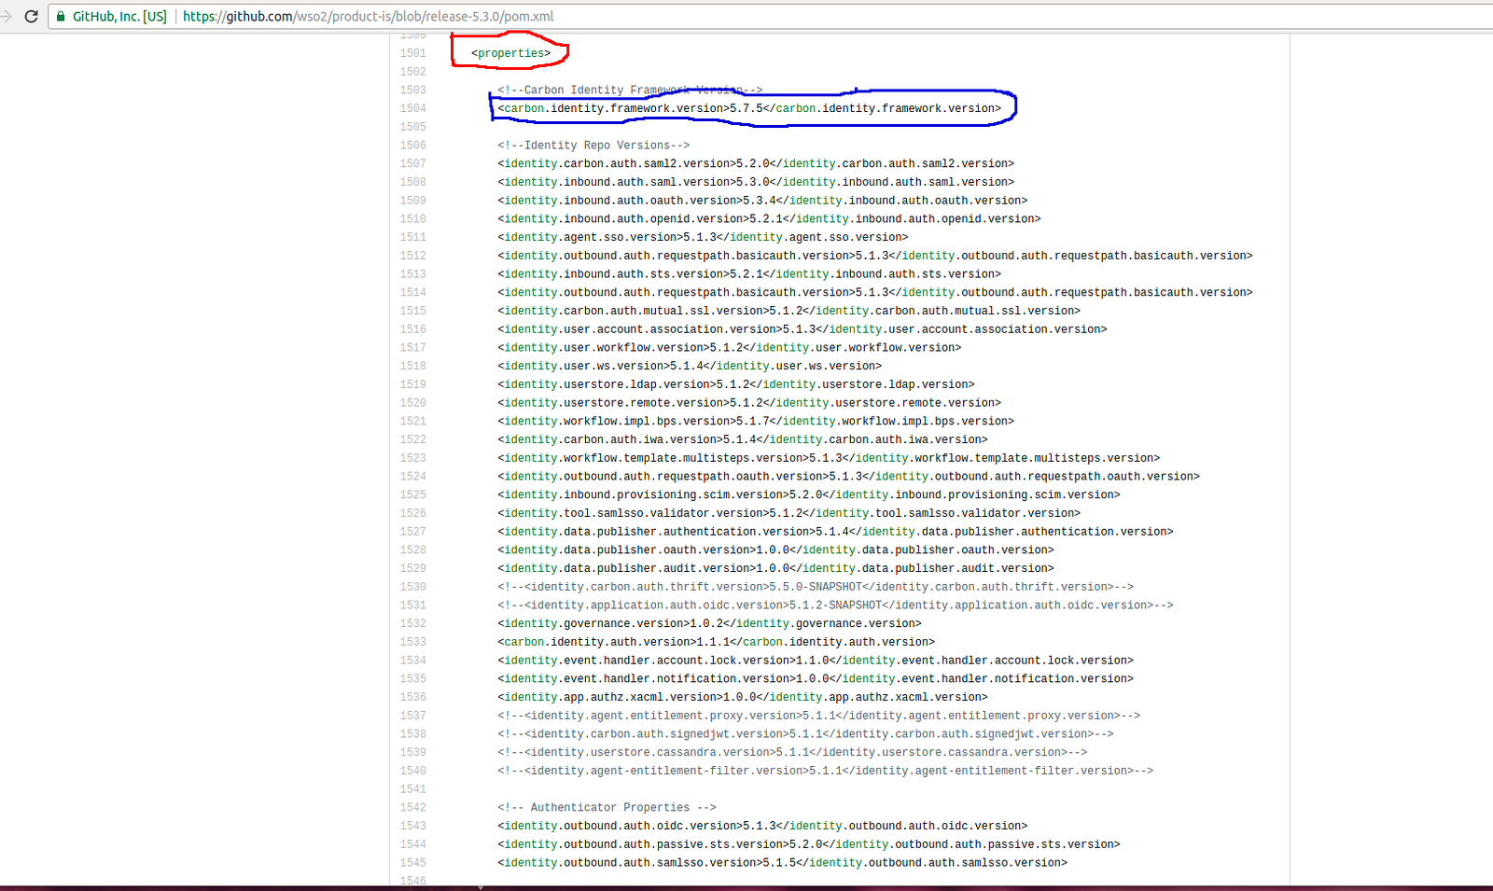The image size is (1493, 891).
Task: Click the commented identity.userstore.cassandra.version line
Action: [x=792, y=753]
